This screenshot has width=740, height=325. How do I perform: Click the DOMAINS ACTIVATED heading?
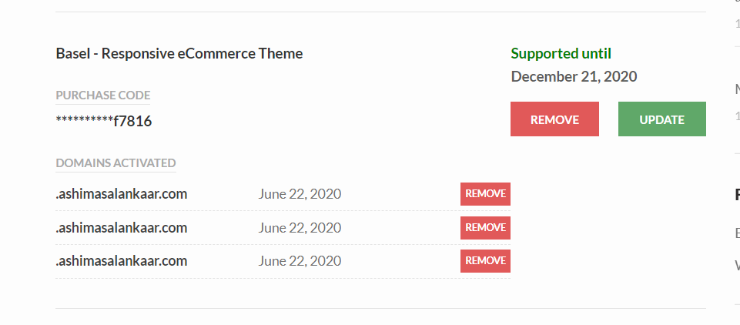(x=116, y=163)
